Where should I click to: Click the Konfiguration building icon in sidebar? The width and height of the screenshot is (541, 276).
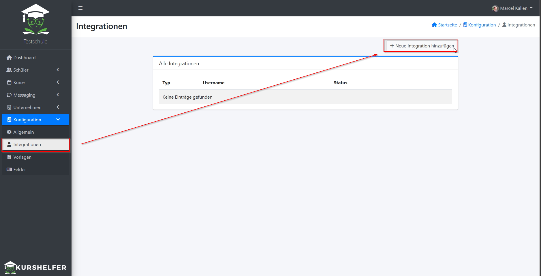click(x=9, y=120)
